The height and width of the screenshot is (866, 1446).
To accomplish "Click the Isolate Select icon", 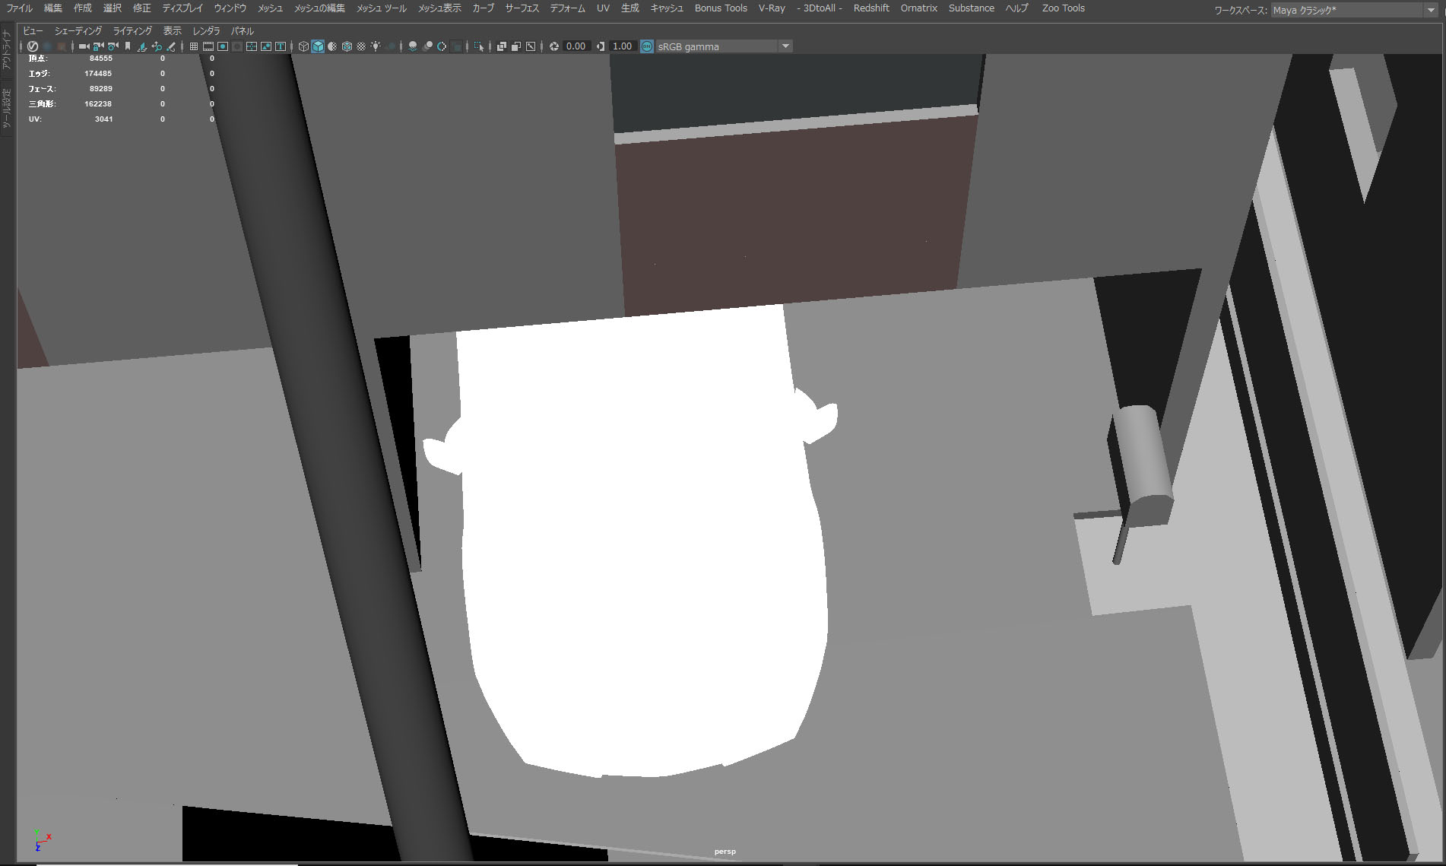I will coord(479,46).
